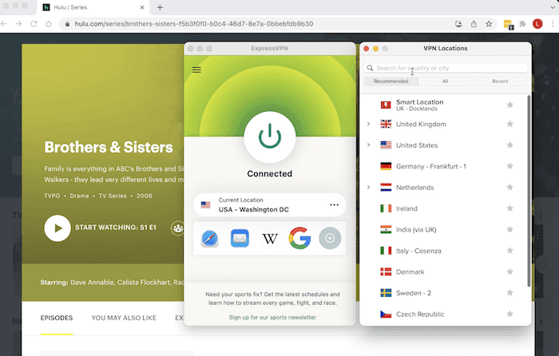Bookmark this Hulu page with star
This screenshot has height=356, width=559.
[x=489, y=24]
